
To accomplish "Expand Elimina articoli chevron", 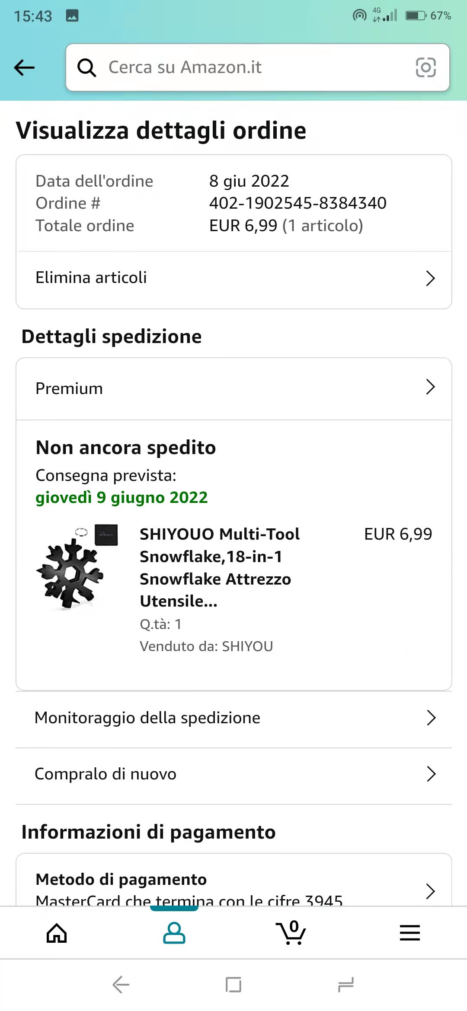I will click(x=430, y=278).
